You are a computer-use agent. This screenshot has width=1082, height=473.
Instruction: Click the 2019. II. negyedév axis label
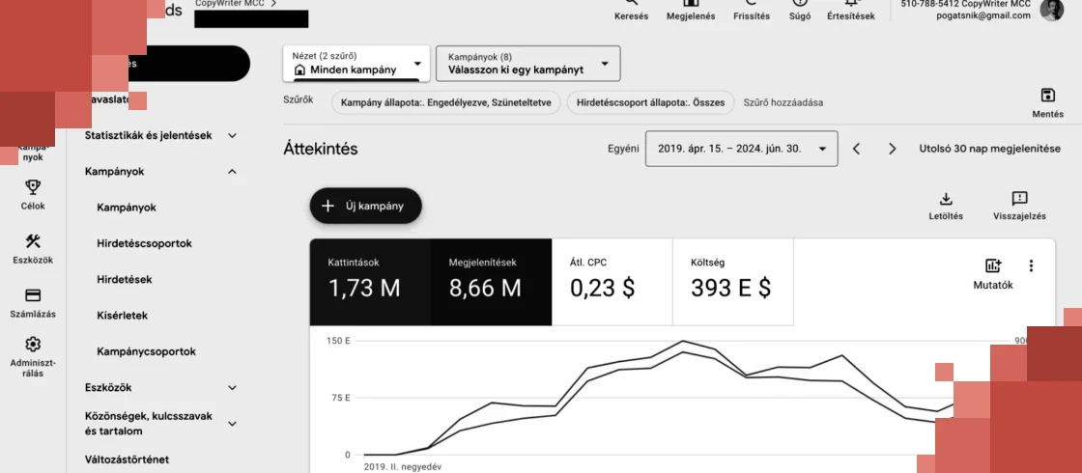click(402, 467)
